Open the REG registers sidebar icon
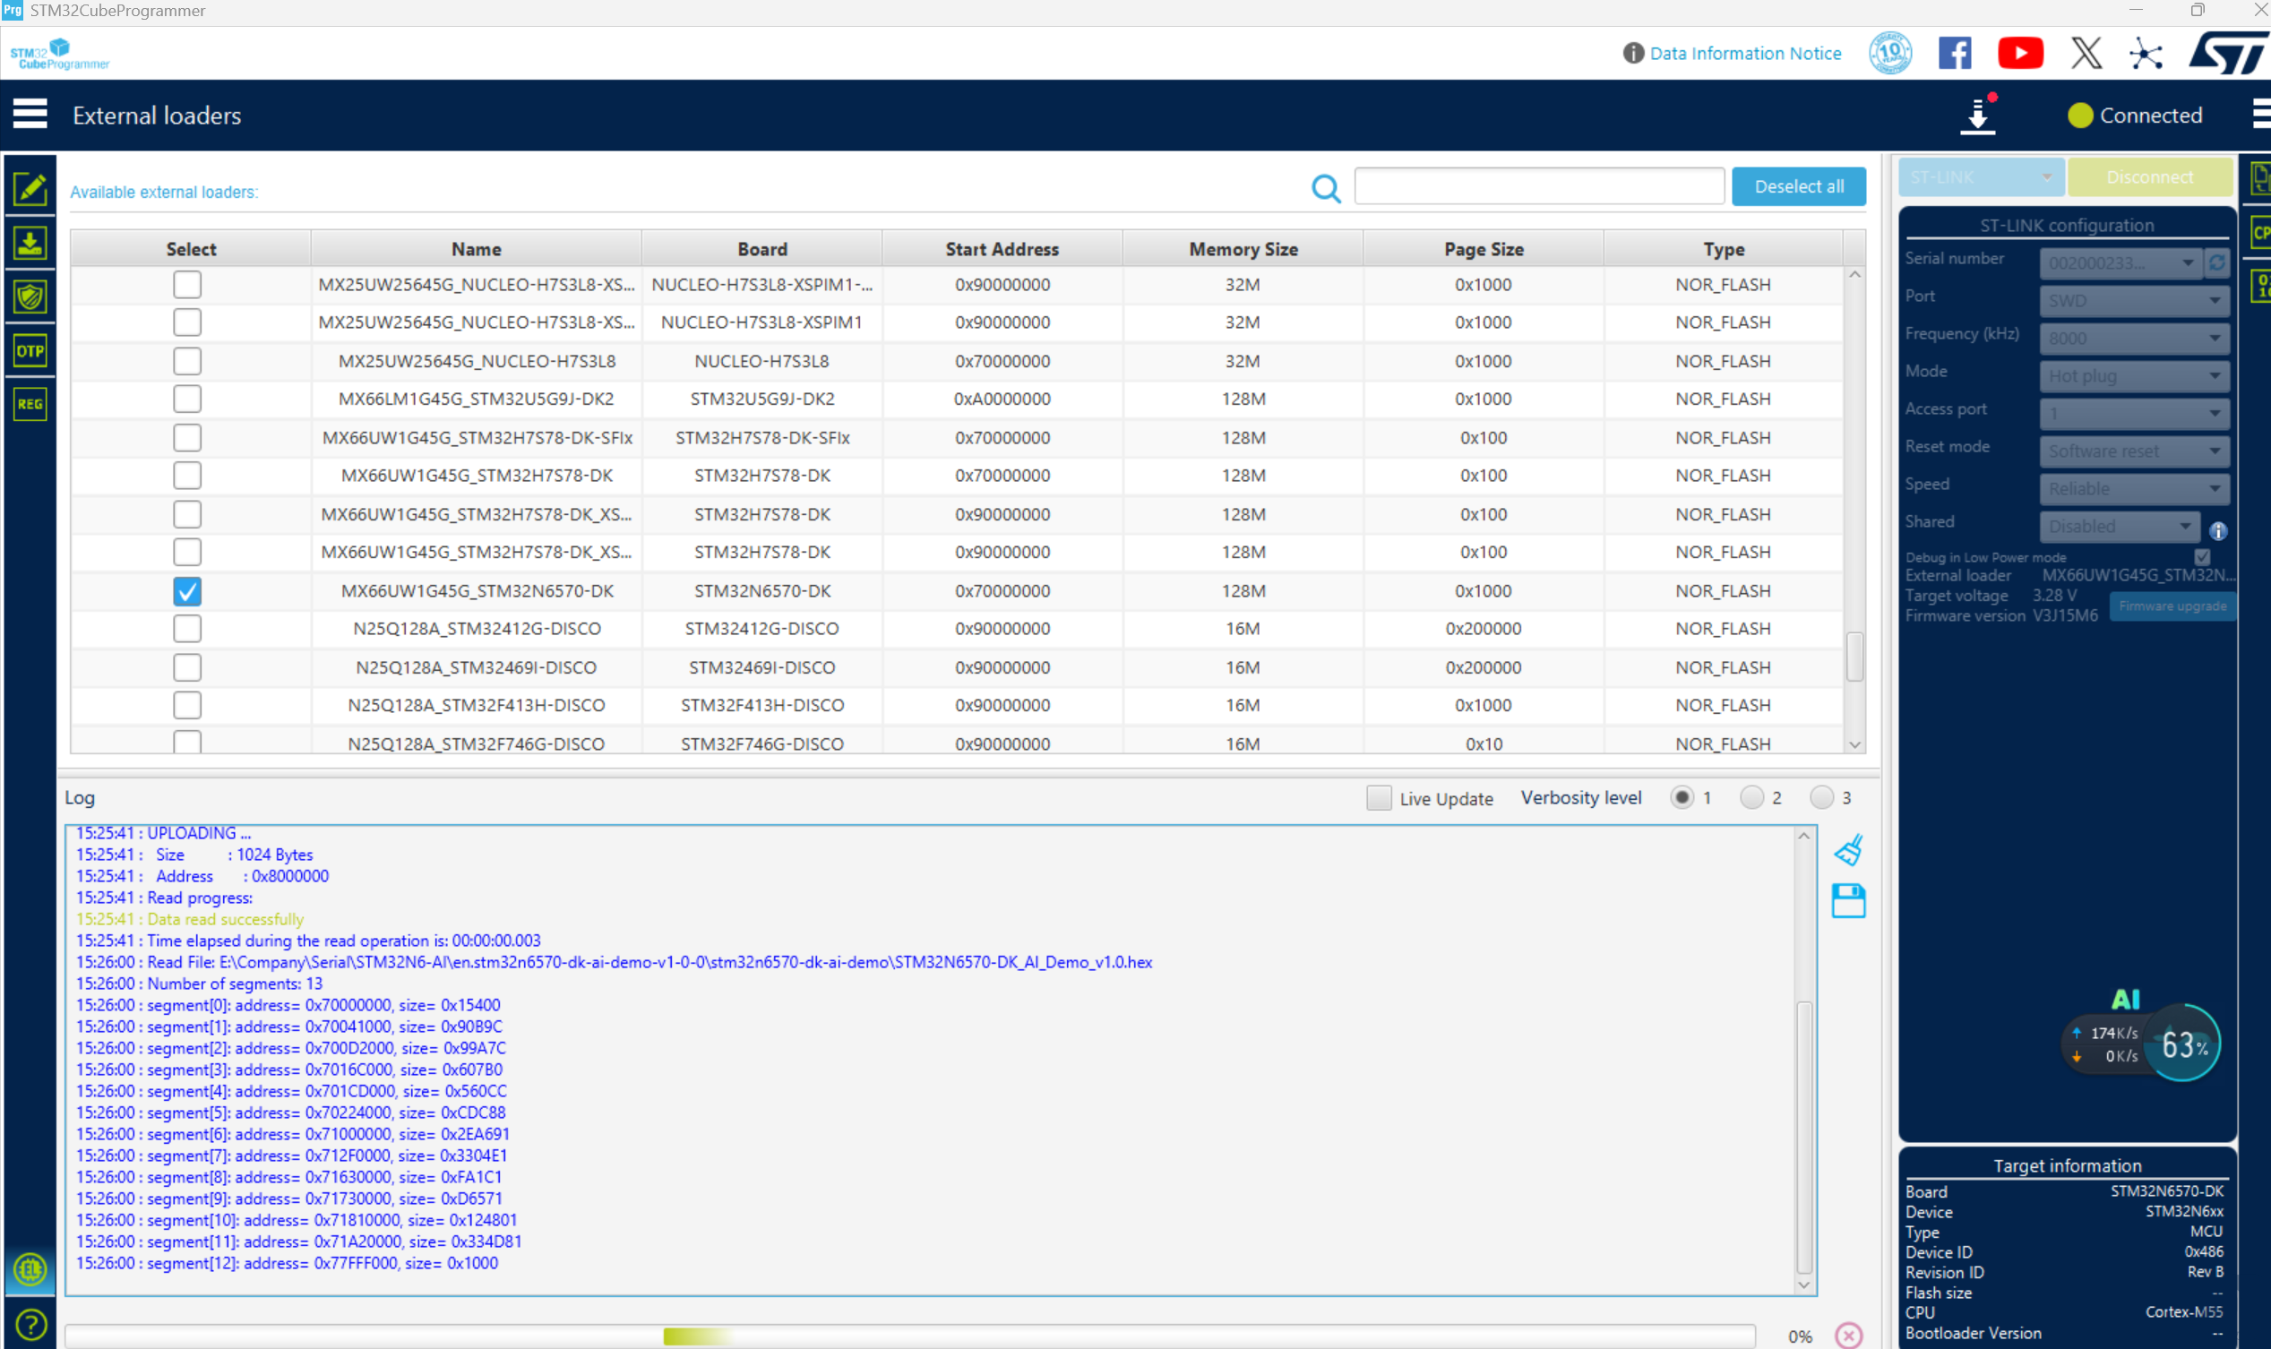The height and width of the screenshot is (1349, 2271). tap(30, 405)
